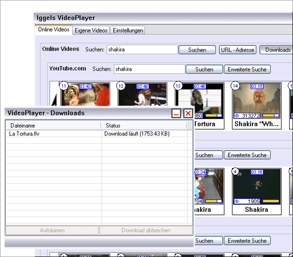Click the Status column header
293x257 pixels.
pos(144,126)
